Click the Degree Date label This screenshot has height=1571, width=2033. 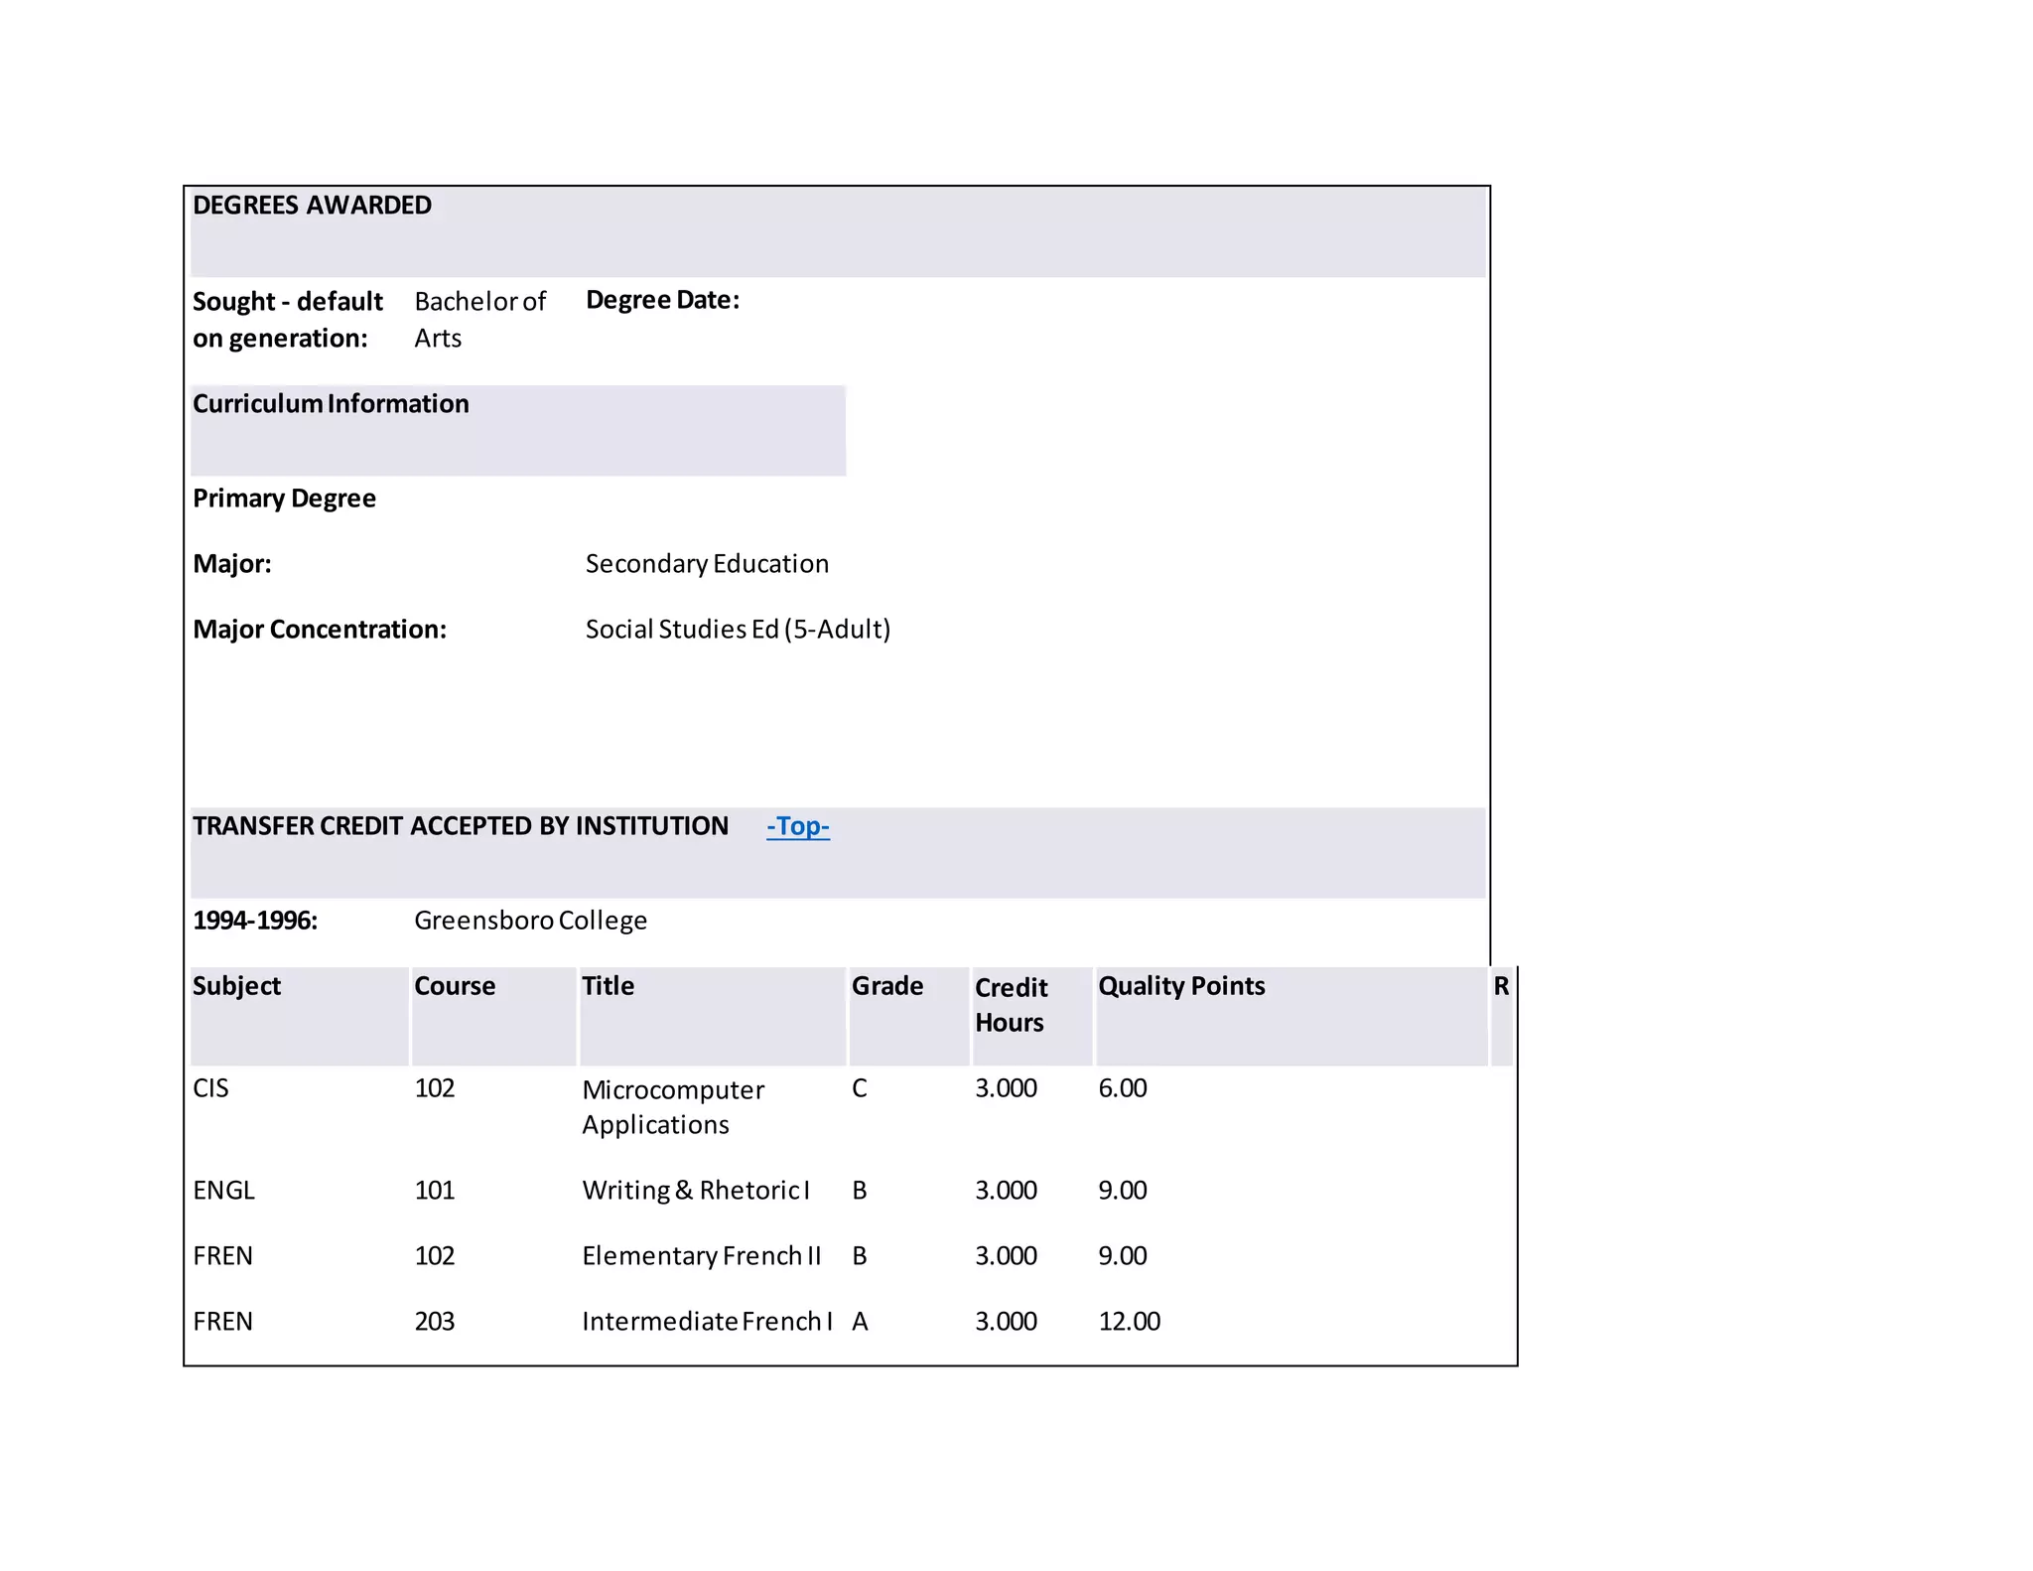662,301
